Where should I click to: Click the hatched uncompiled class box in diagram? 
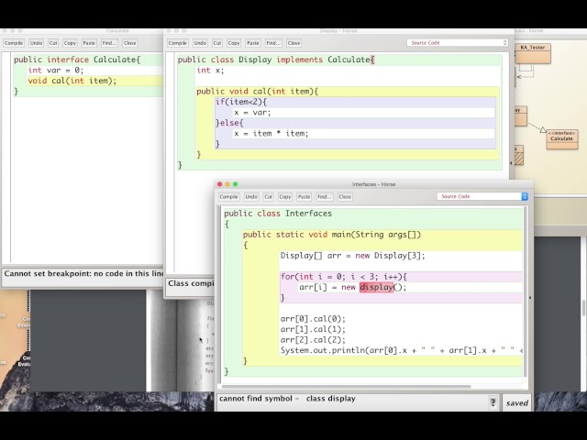(x=518, y=155)
